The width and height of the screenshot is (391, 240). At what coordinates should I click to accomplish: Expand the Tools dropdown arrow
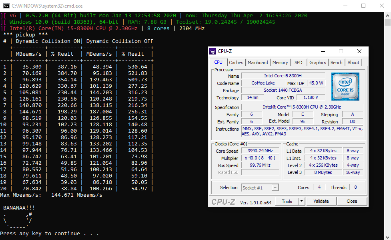point(301,201)
